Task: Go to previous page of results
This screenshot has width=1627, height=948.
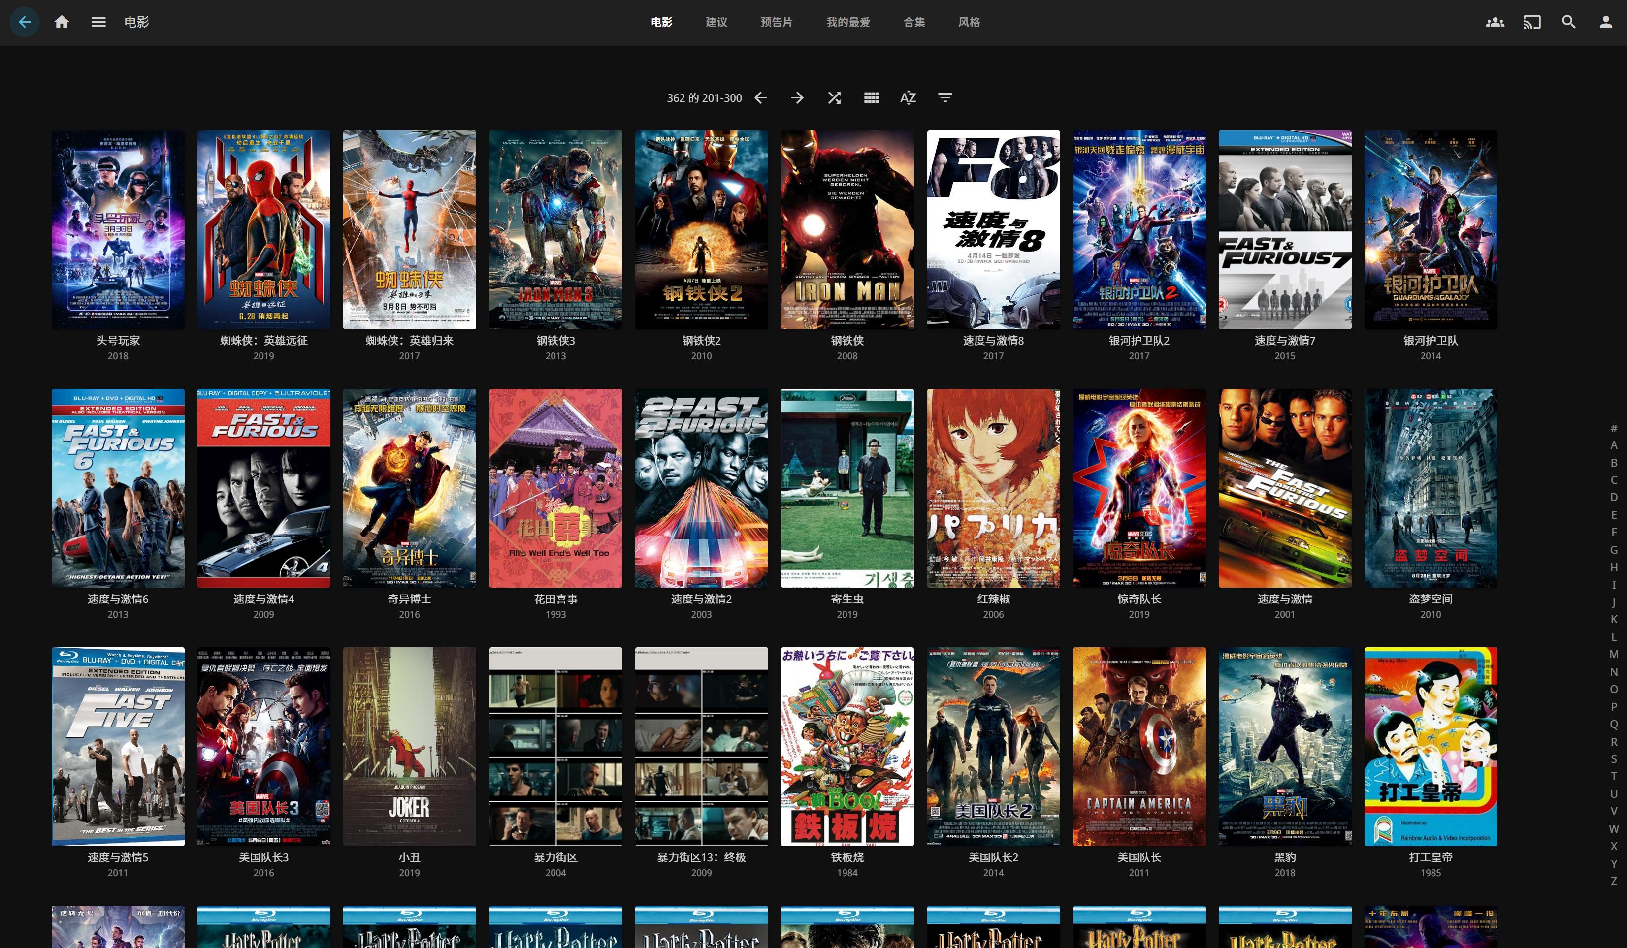Action: click(760, 97)
